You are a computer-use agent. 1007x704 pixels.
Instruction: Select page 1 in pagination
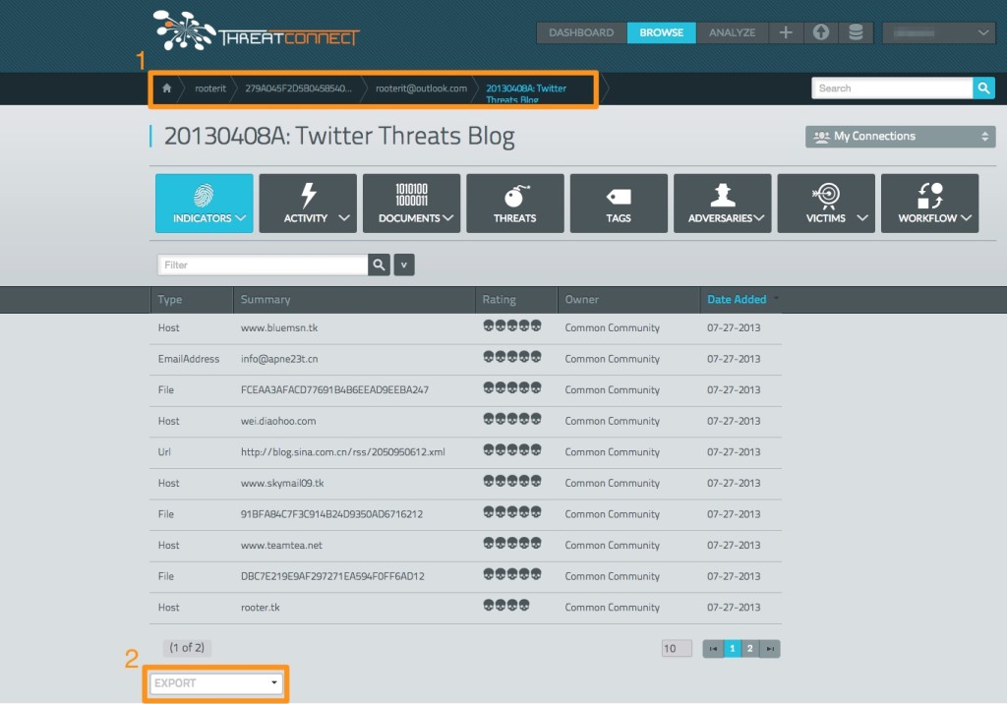pos(732,649)
